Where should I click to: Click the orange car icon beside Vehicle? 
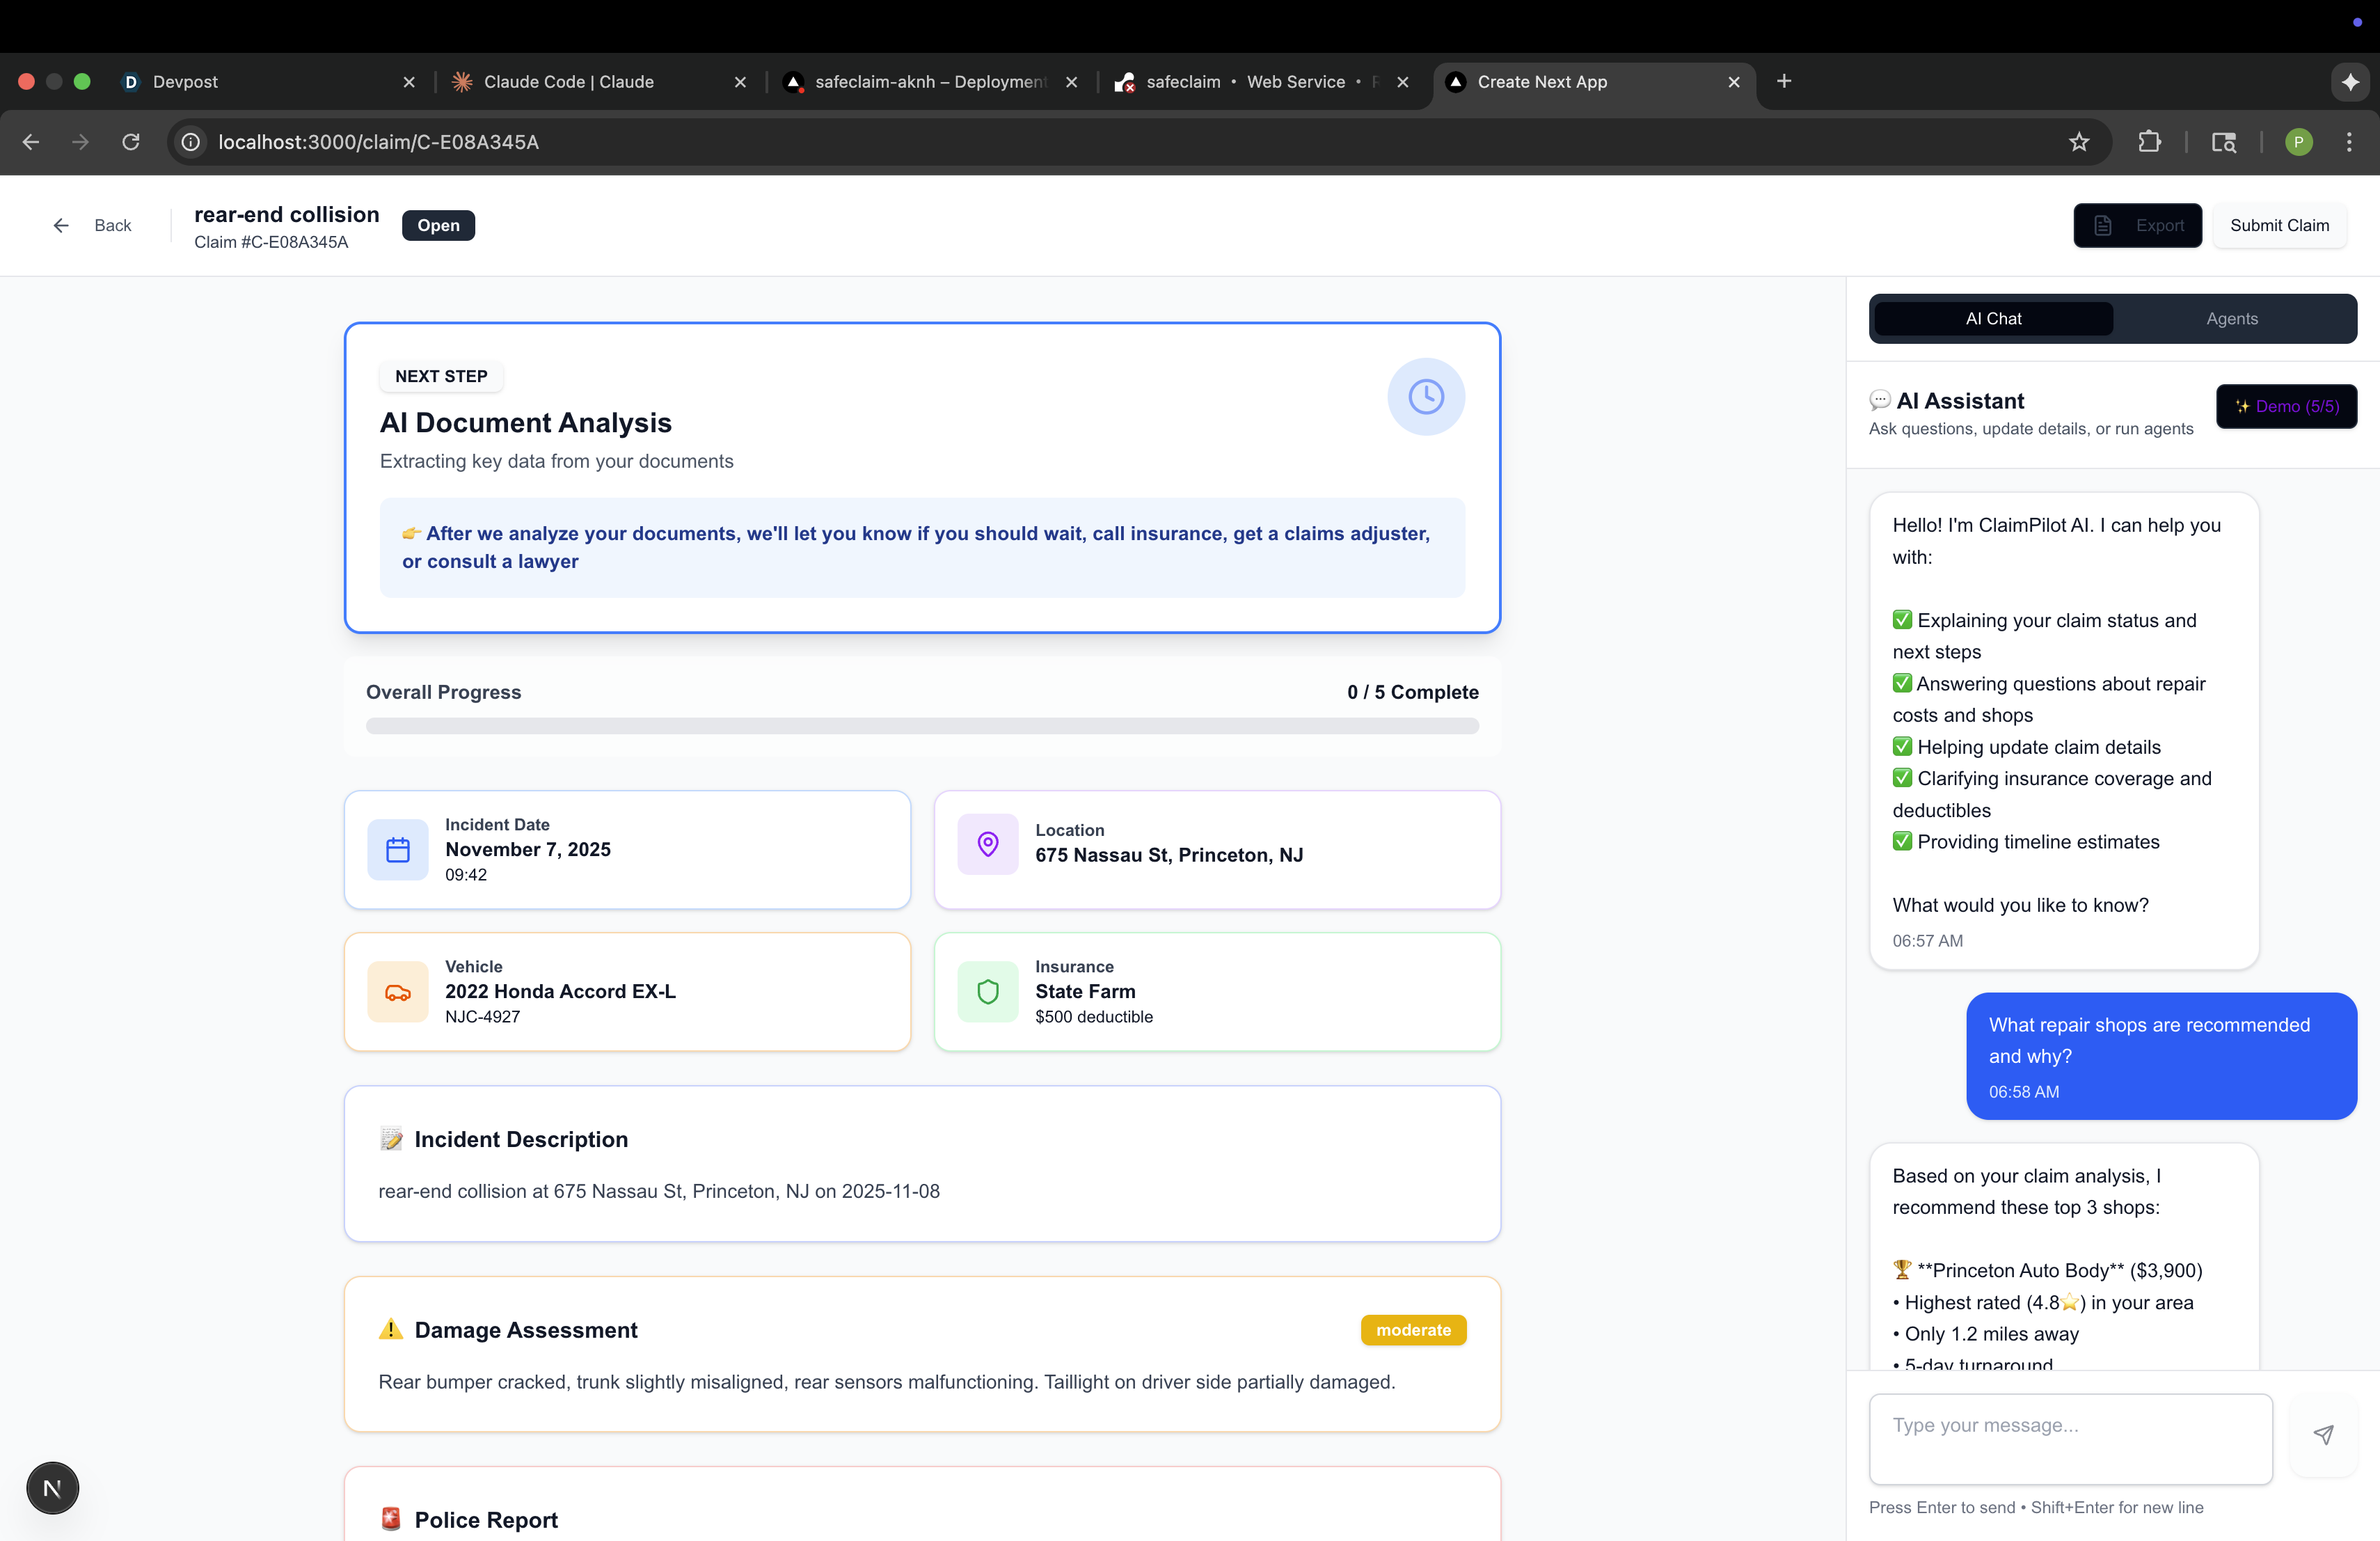point(398,992)
